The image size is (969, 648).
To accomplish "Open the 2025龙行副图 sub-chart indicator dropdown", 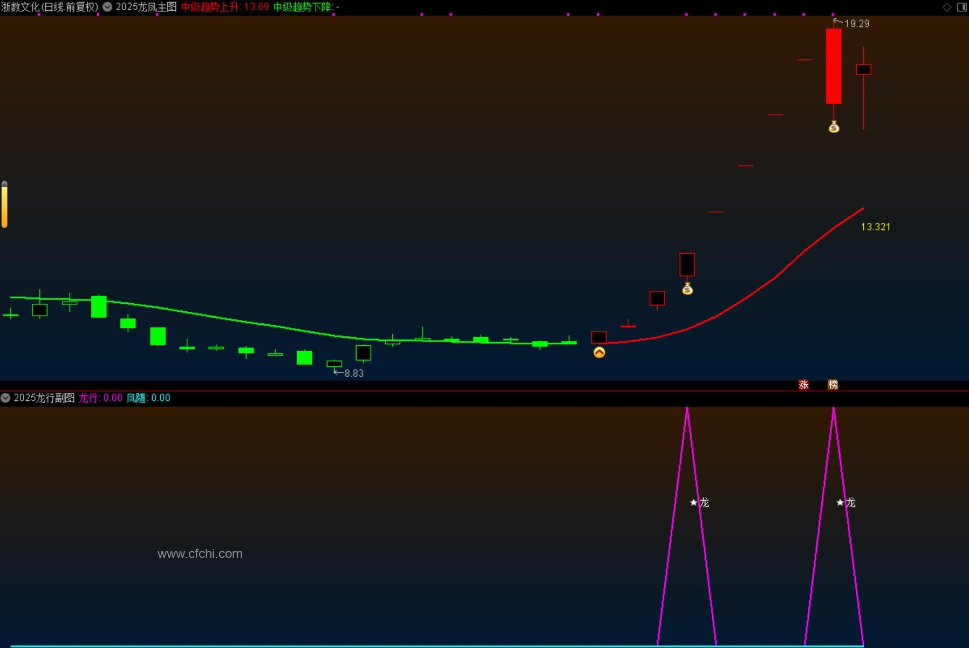I will pyautogui.click(x=5, y=398).
